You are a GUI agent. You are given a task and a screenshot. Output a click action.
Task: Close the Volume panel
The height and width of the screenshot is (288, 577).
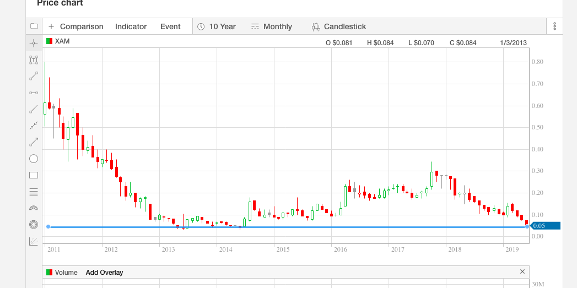[522, 272]
